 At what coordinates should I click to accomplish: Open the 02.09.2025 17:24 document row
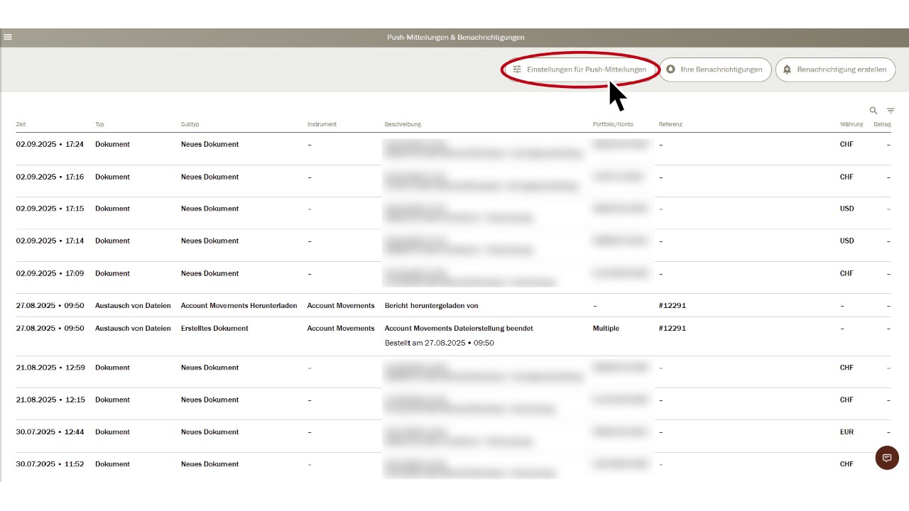click(x=213, y=145)
